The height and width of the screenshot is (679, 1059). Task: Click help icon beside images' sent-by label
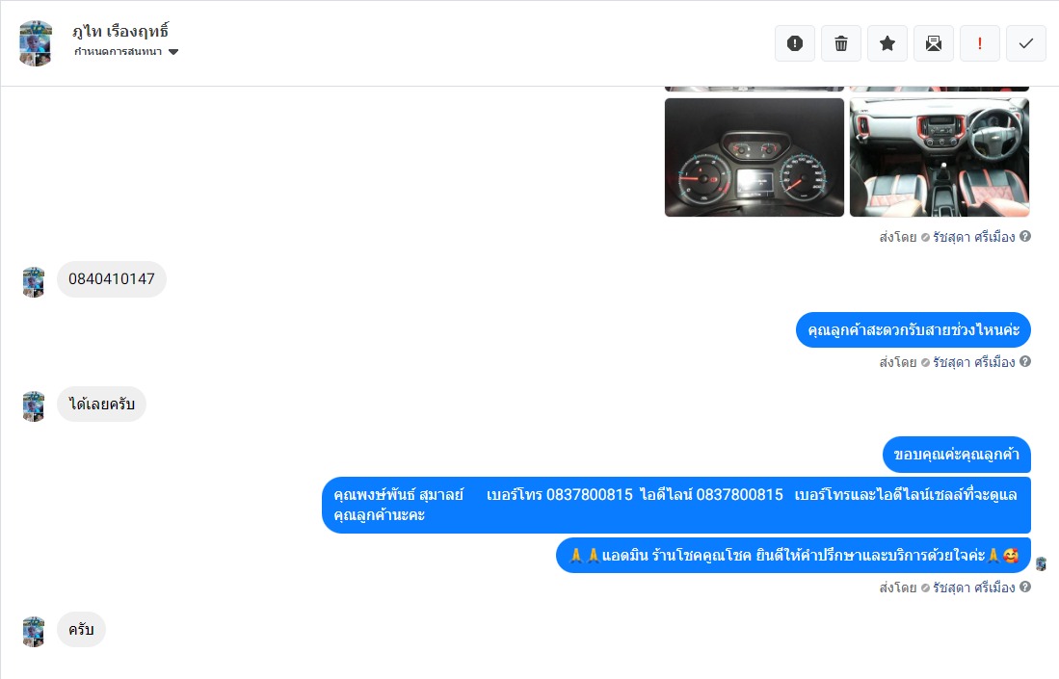1025,236
